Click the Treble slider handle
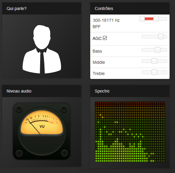The image size is (175, 173). (154, 72)
